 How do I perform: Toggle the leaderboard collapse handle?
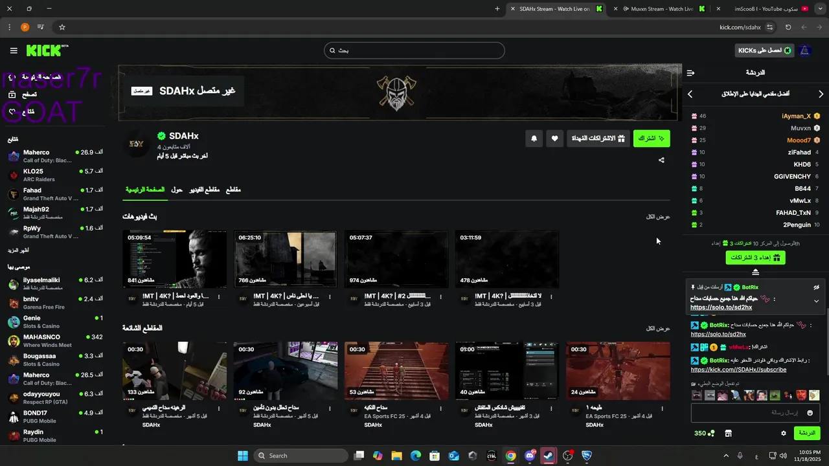755,272
